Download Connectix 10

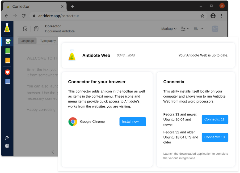(x=215, y=137)
